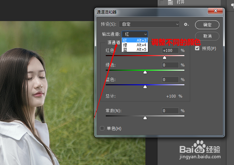234x165 pixels.
Task: Click the red channel slider handle
Action: point(165,57)
